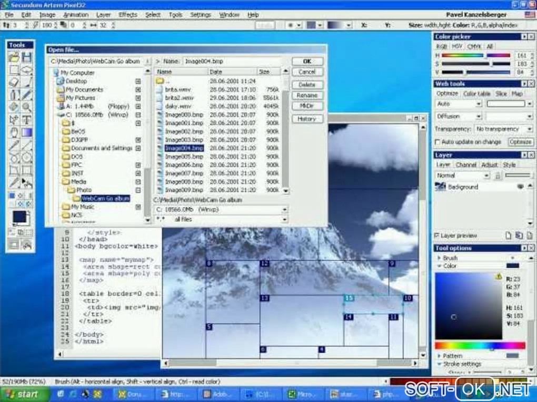This screenshot has width=537, height=402.
Task: Collapse the Media folder tree node
Action: (x=138, y=182)
